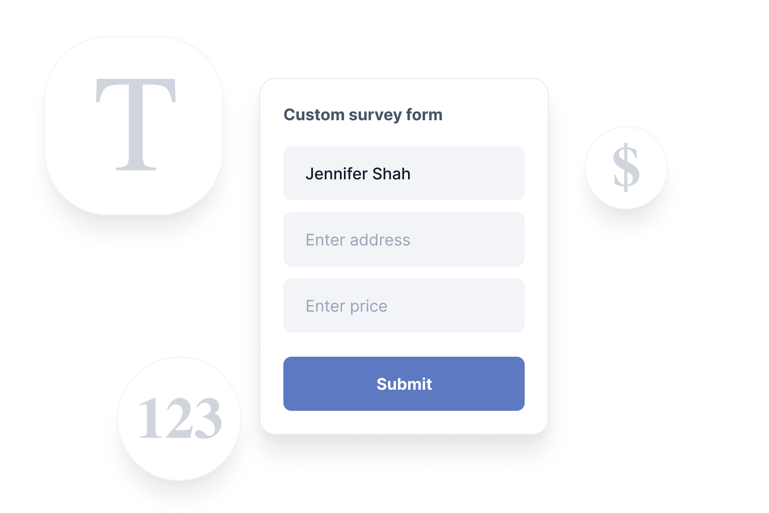Viewport: 769px width, 513px height.
Task: Click the Enter price placeholder text
Action: point(346,306)
